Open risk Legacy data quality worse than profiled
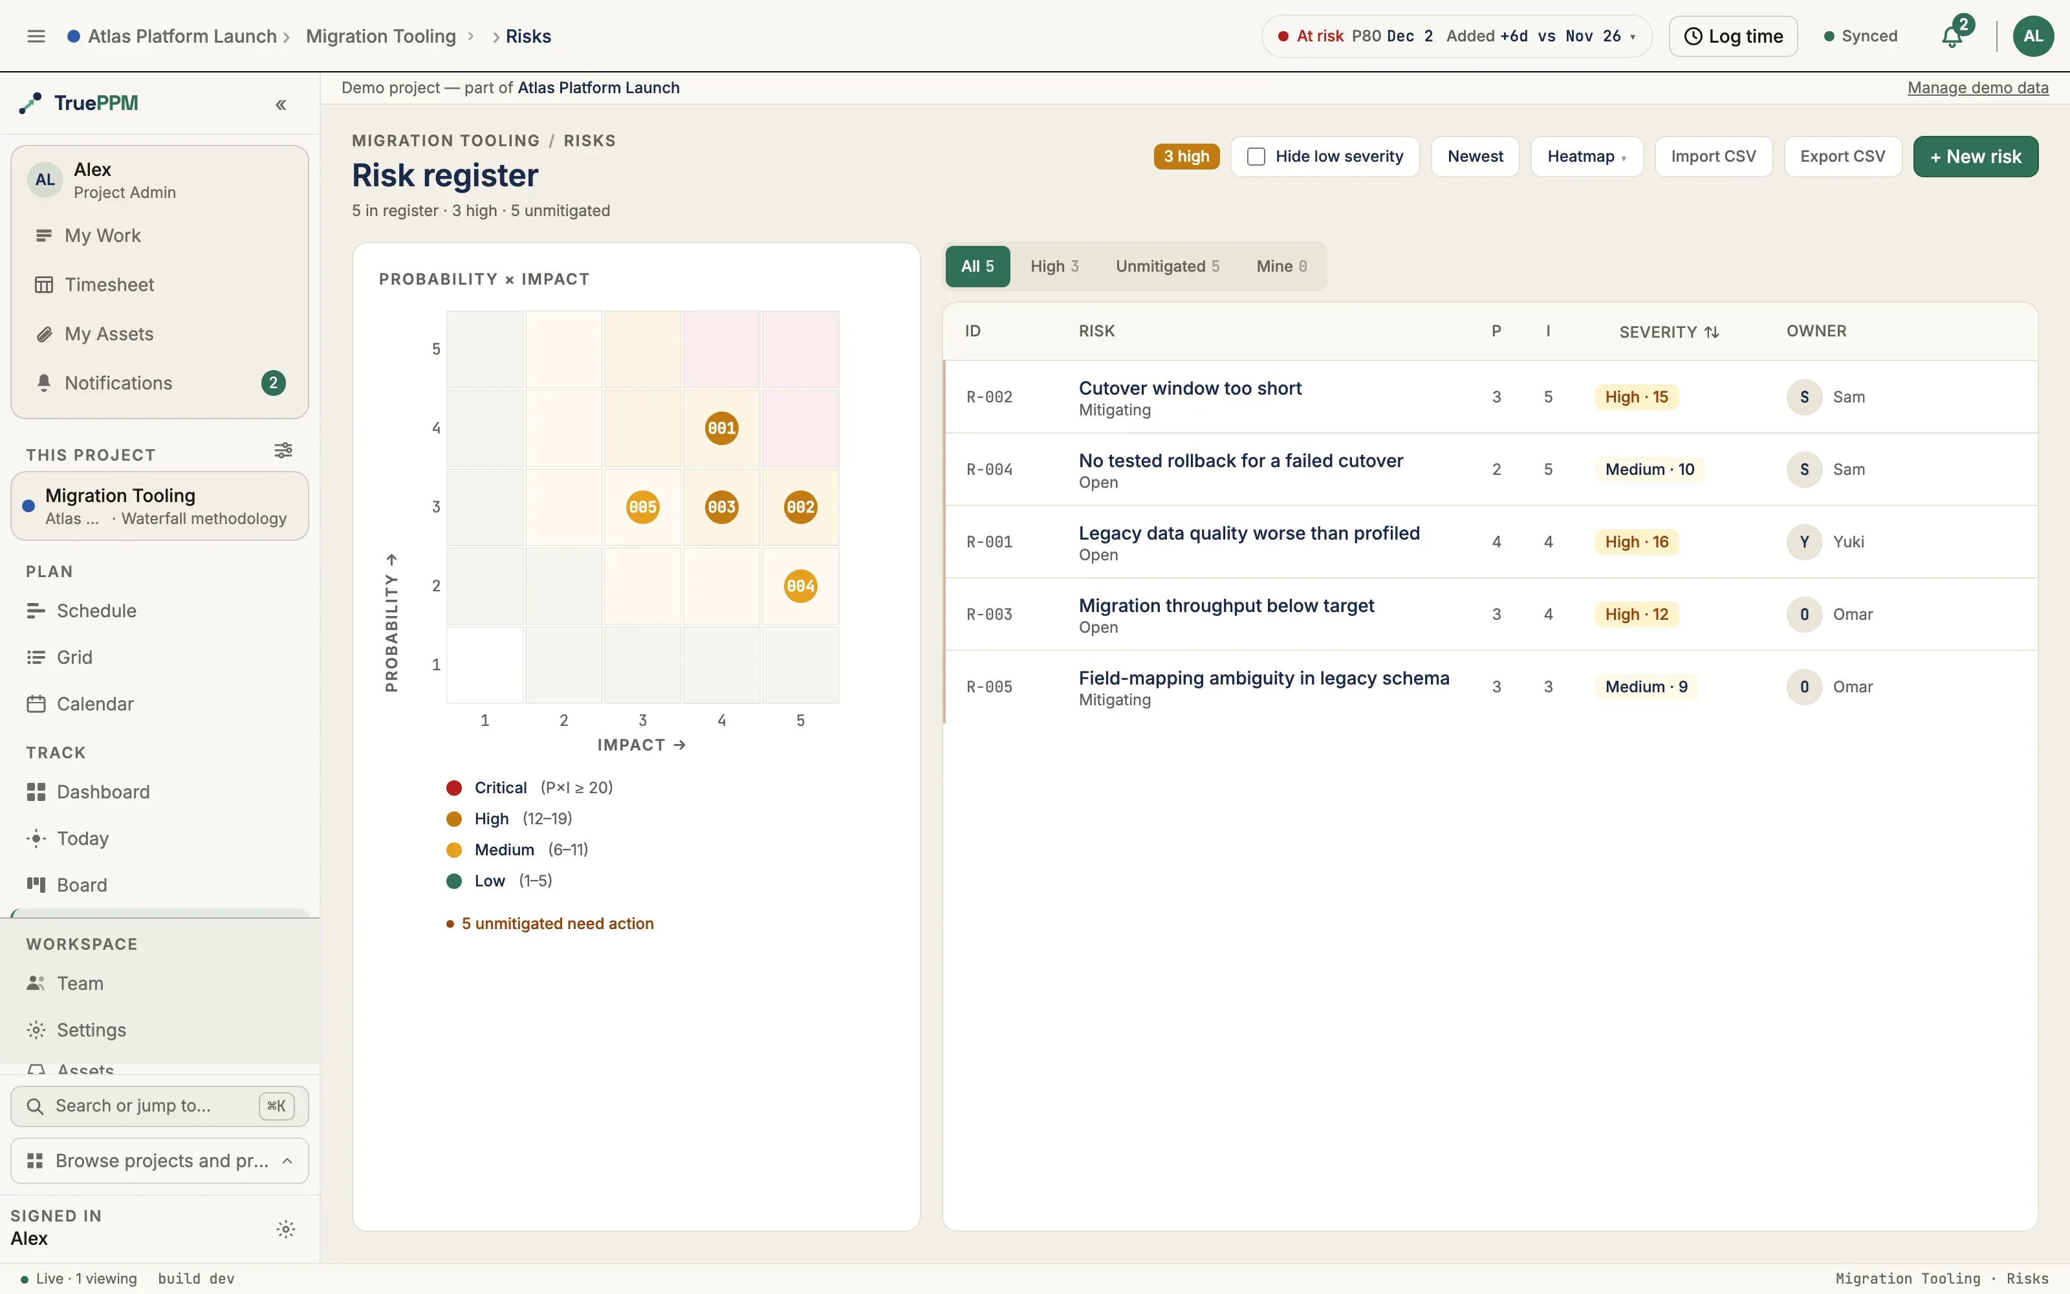Screen dimensions: 2070x1294 tap(1249, 533)
